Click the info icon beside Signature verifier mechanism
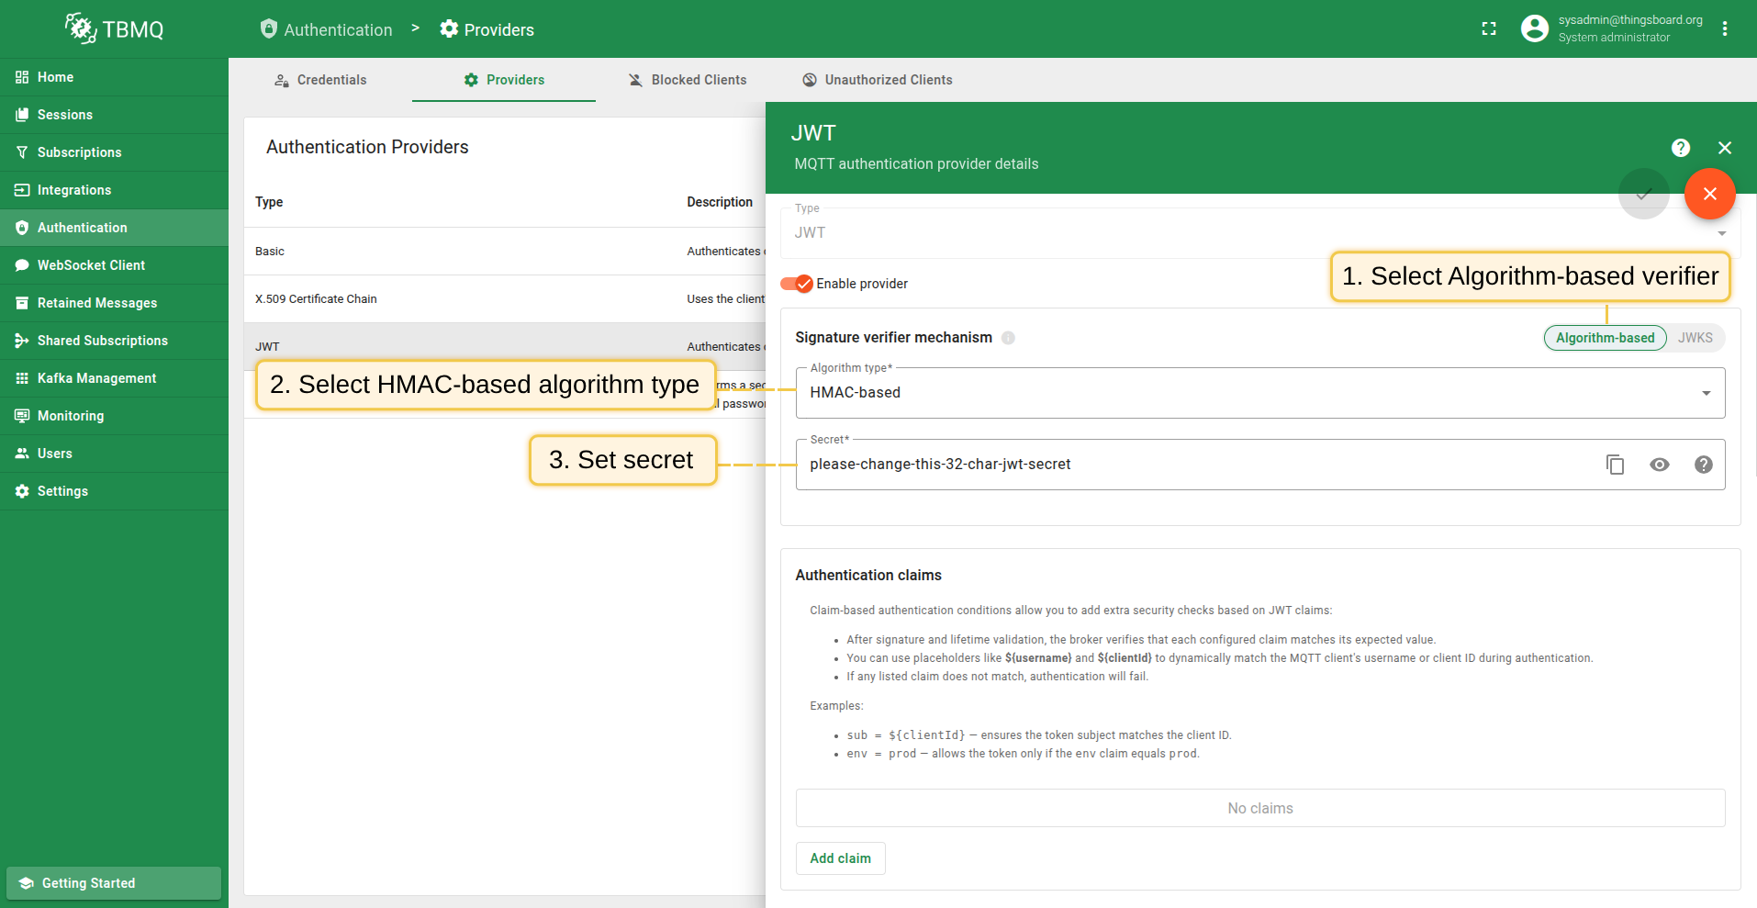Viewport: 1757px width, 908px height. (1008, 338)
